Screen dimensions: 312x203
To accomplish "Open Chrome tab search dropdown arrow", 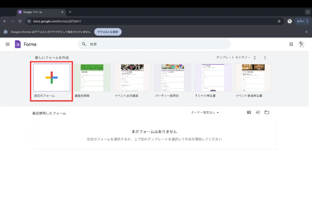I will pos(307,12).
